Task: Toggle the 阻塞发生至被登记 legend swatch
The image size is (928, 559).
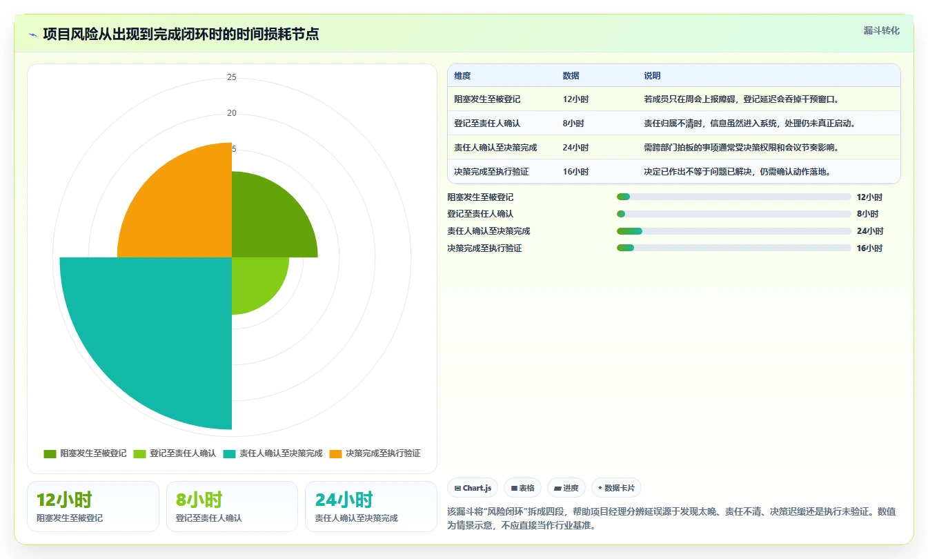Action: click(50, 453)
